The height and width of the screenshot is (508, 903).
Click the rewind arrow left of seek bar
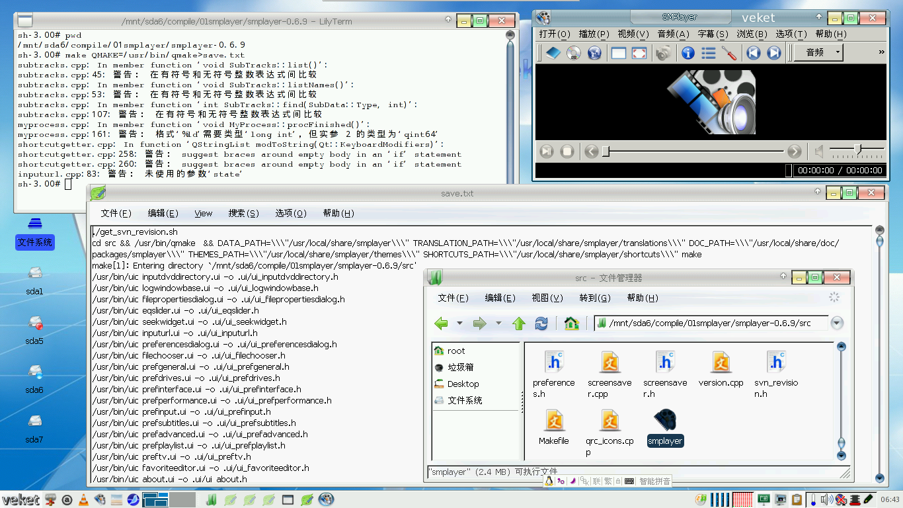(x=592, y=151)
